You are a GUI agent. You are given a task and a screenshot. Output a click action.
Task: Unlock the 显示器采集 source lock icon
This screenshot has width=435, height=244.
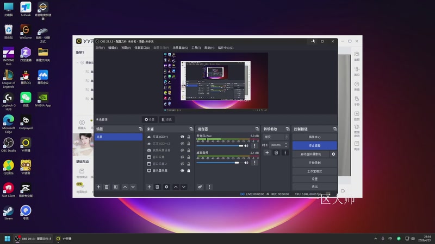[189, 171]
